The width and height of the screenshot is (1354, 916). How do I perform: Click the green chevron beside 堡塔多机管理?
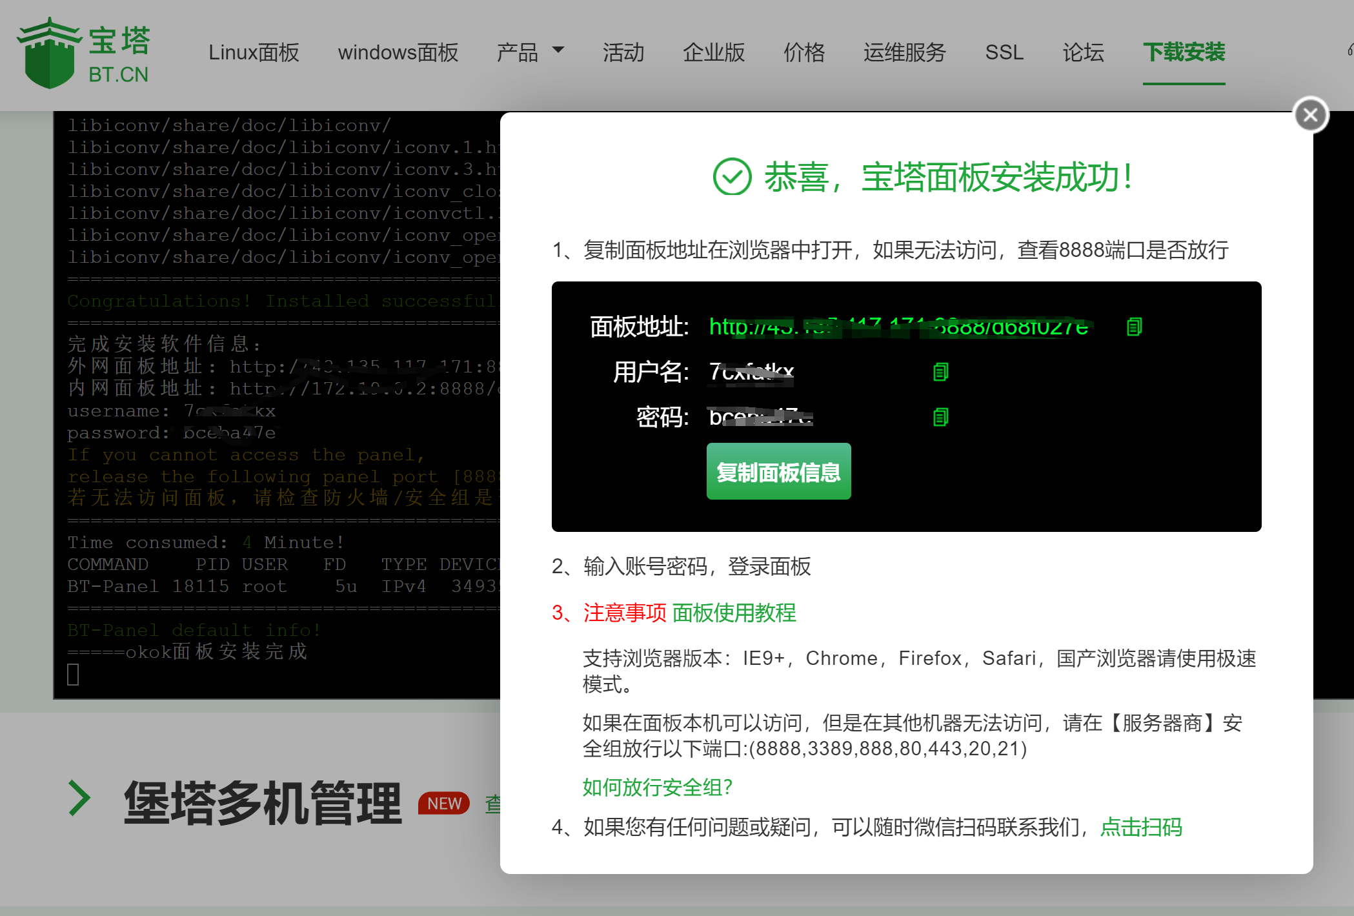[80, 799]
